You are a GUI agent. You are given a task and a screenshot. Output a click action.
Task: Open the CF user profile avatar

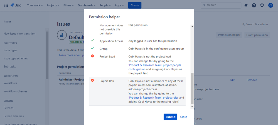(x=270, y=5)
